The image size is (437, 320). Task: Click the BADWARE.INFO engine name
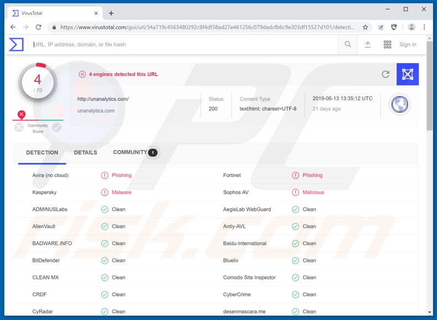52,243
